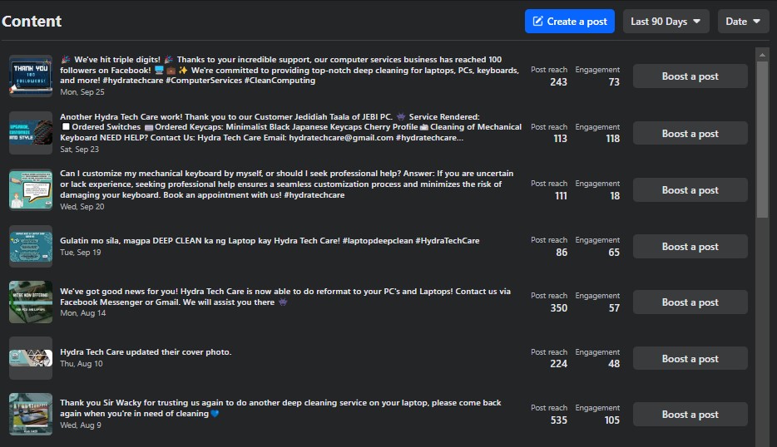
Task: Click the Create a post button
Action: [x=569, y=22]
